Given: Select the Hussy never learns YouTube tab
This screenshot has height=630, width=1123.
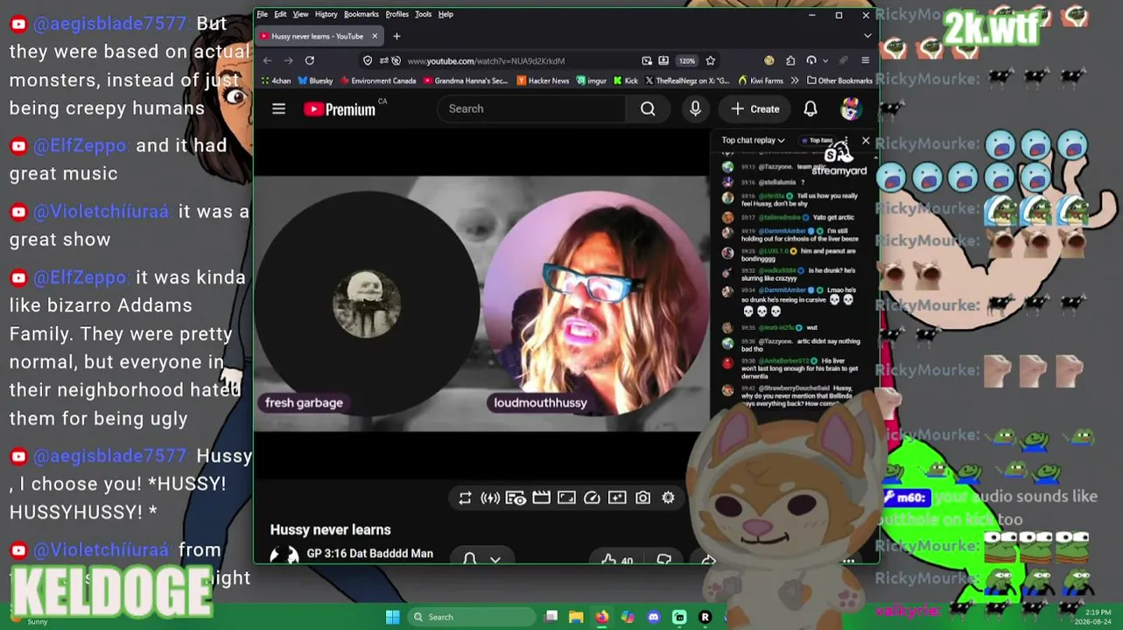Looking at the screenshot, I should coord(319,36).
